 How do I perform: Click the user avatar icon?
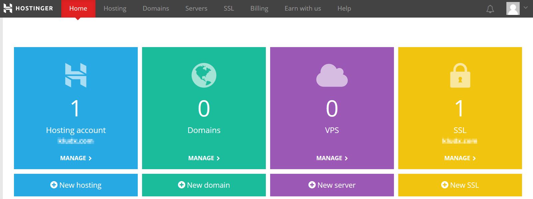tap(513, 8)
